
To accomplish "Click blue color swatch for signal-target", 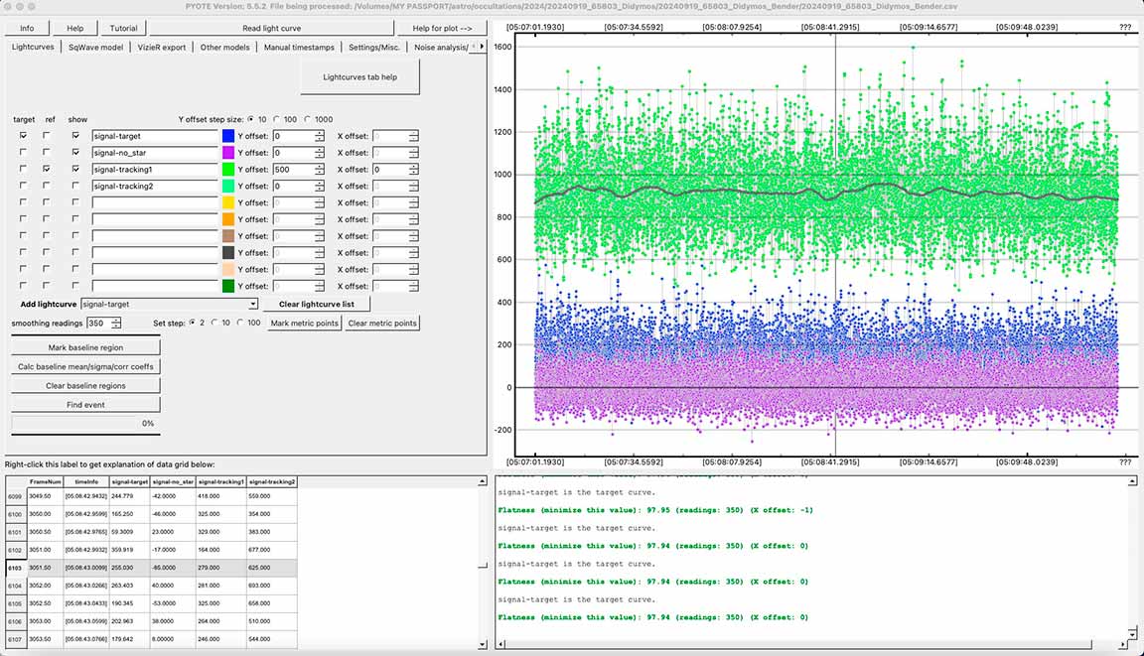I will pos(228,136).
